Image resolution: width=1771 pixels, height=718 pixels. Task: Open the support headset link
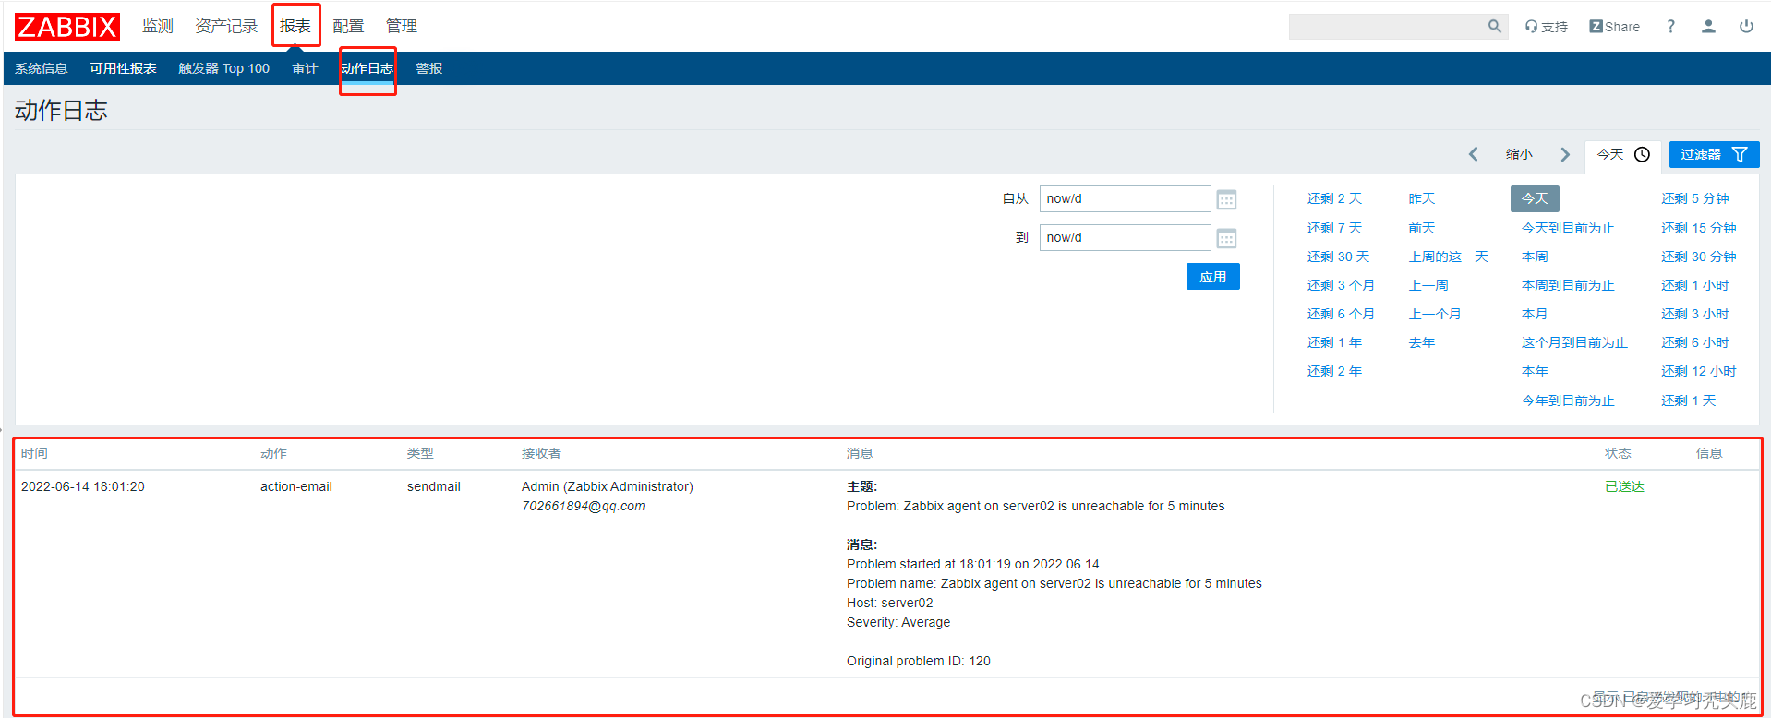(x=1547, y=27)
